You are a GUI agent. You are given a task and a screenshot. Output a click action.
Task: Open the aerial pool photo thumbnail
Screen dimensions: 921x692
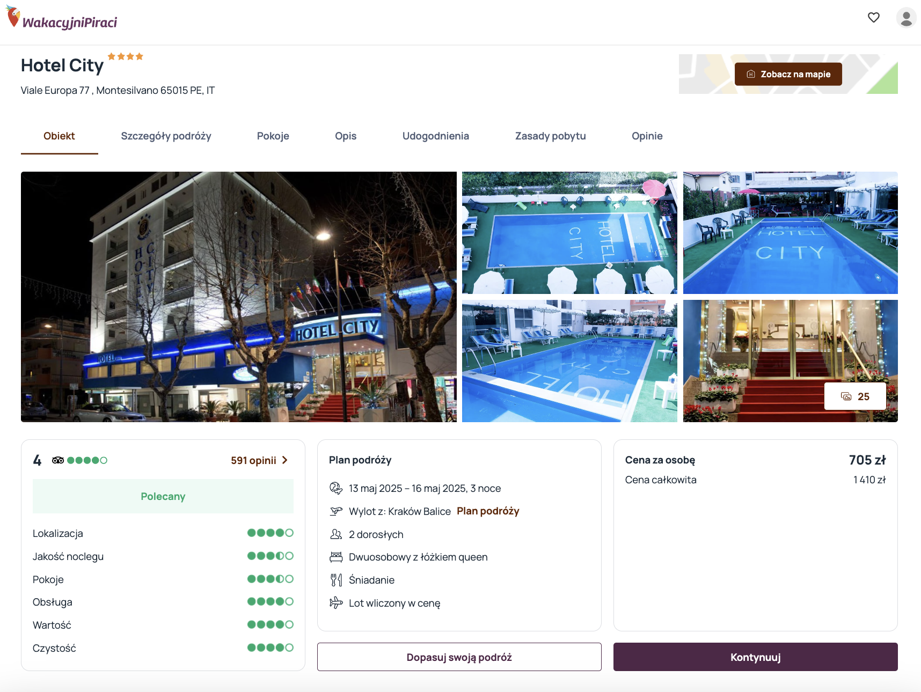[x=569, y=233]
